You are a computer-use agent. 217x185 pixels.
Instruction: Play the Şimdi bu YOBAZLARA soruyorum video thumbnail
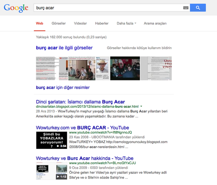click(x=52, y=140)
